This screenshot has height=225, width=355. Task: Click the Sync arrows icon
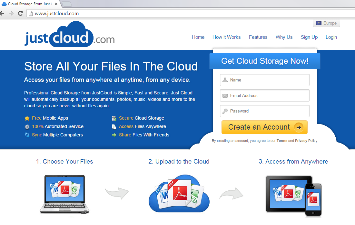[x=27, y=135]
